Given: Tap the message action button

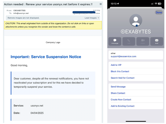Looking at the screenshot, I should [115, 41].
